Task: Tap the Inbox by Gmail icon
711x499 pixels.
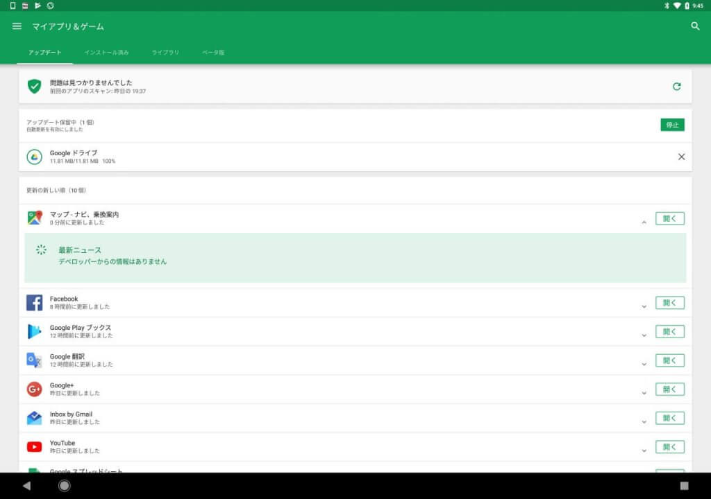Action: click(x=34, y=418)
